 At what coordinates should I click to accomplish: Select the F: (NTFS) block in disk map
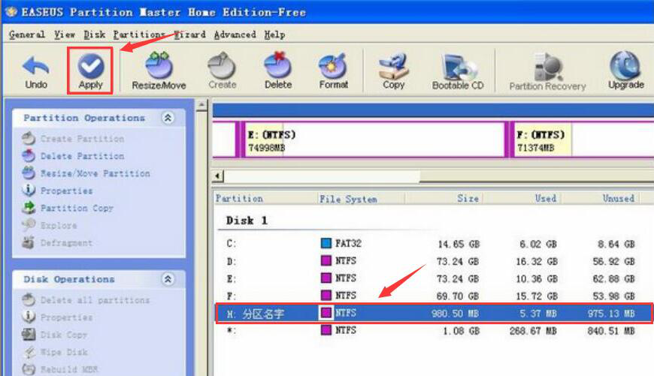click(x=581, y=140)
